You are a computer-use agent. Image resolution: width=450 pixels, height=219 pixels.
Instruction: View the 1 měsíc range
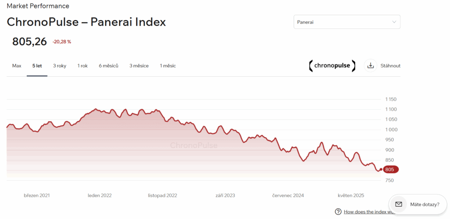168,66
